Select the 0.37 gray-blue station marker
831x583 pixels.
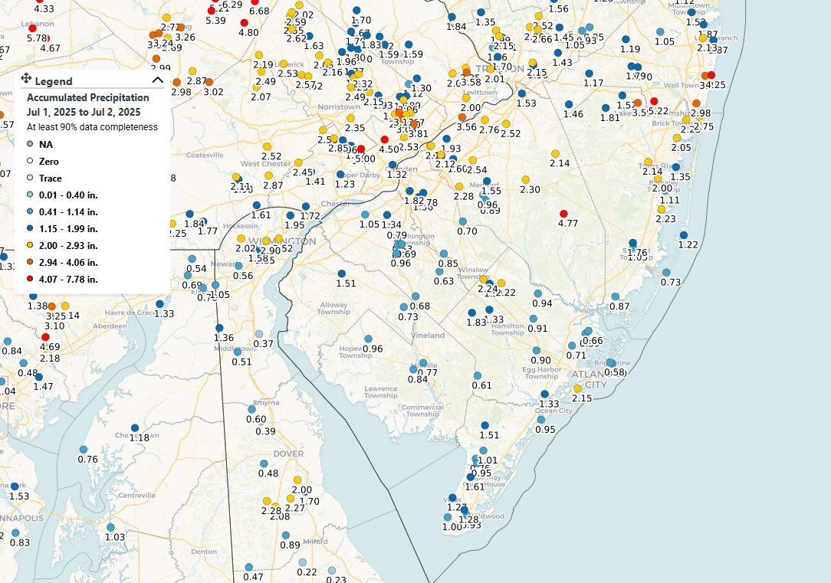[258, 334]
